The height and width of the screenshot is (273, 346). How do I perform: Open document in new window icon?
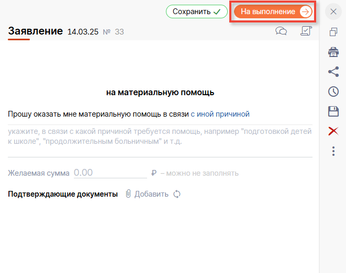tap(333, 32)
